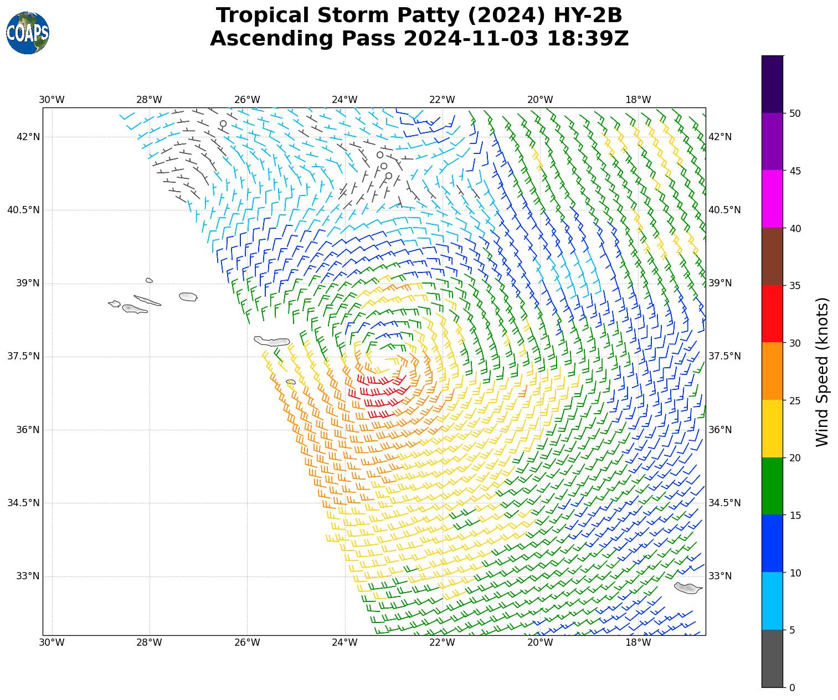Click the top 24°W longitude tick label

click(x=345, y=100)
